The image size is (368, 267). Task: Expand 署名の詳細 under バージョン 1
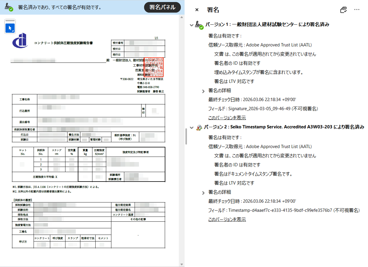click(204, 91)
